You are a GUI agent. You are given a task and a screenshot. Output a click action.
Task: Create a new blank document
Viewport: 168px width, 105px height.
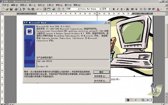point(3,9)
